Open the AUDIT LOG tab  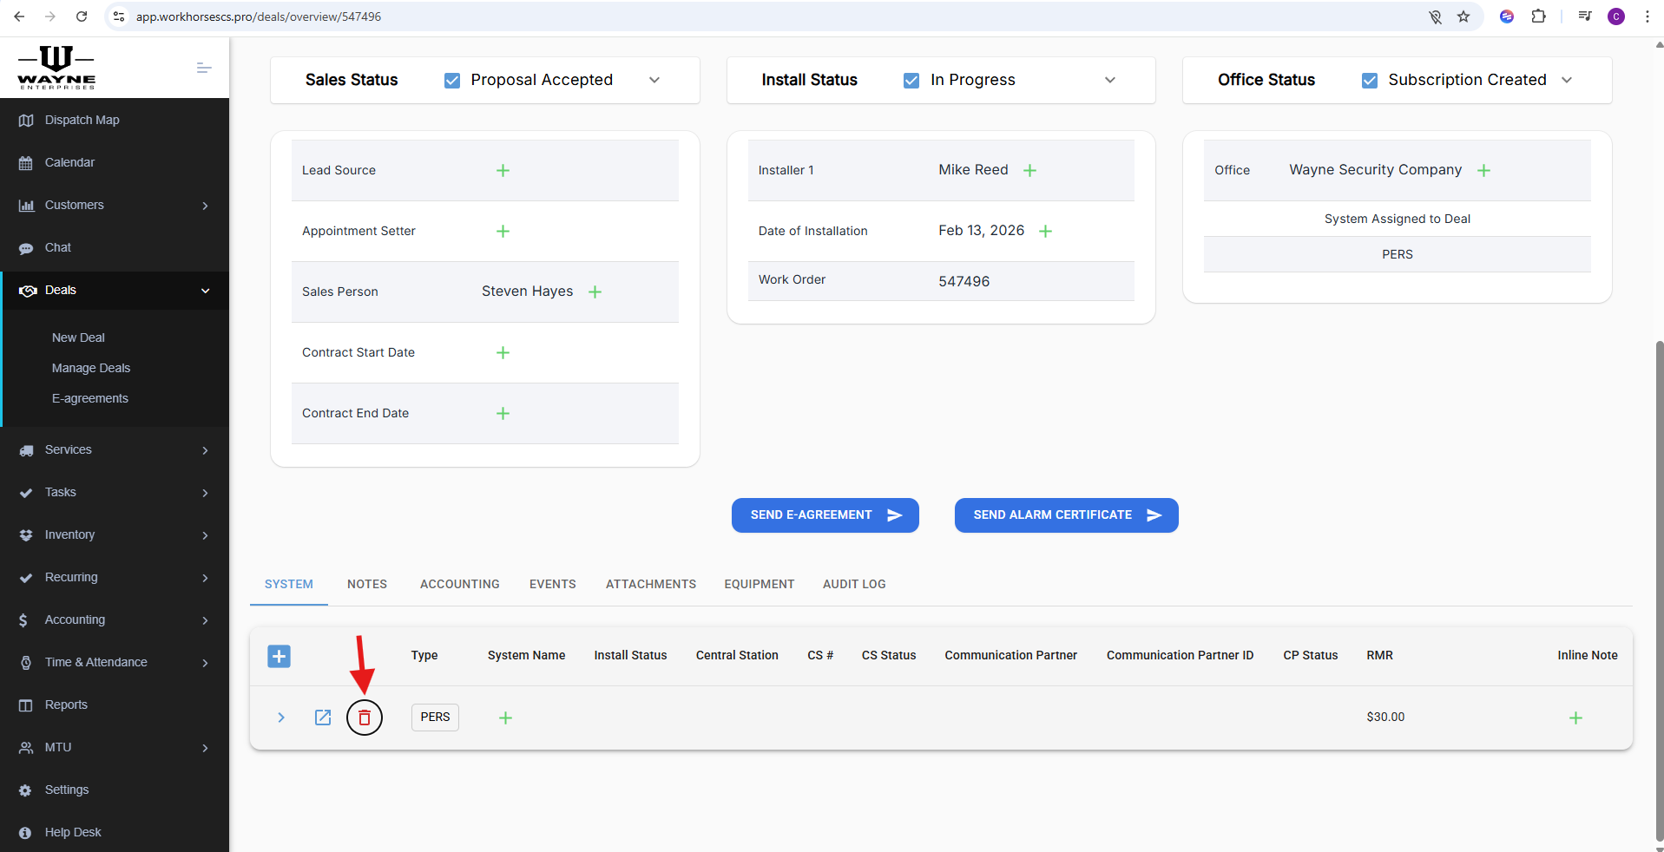[854, 584]
